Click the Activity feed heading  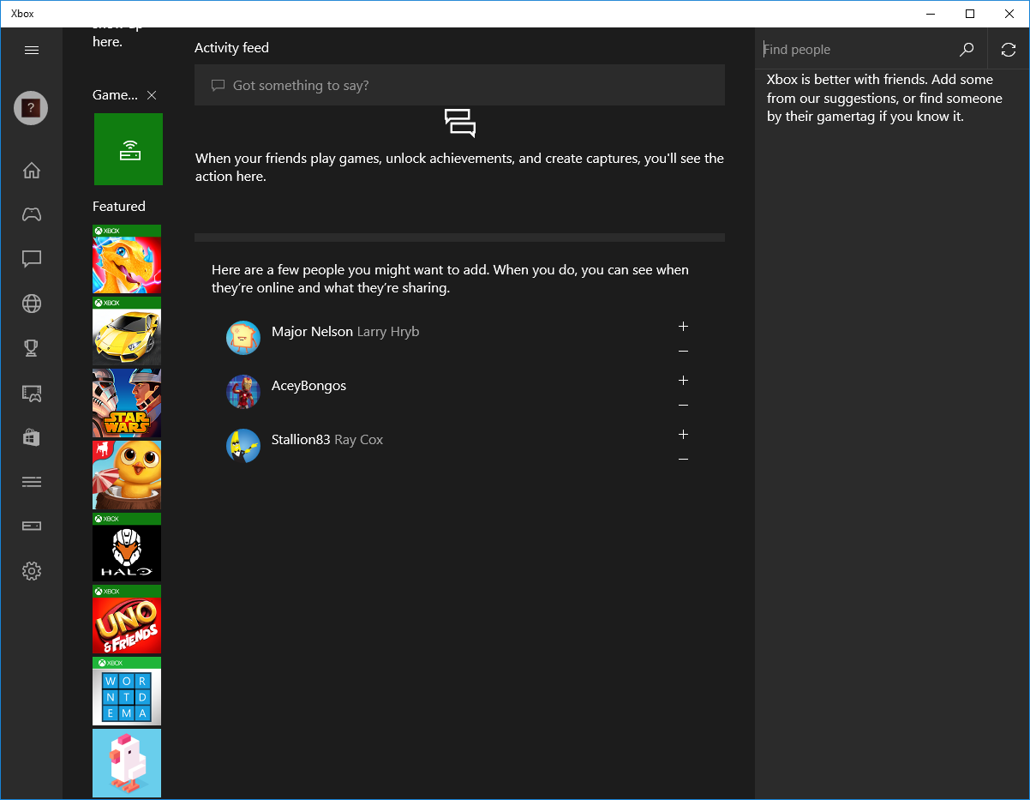pyautogui.click(x=231, y=48)
